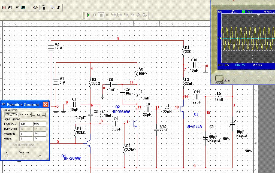Open the electromechanical motor components icon
Image resolution: width=275 pixels, height=173 pixels.
click(x=35, y=7)
